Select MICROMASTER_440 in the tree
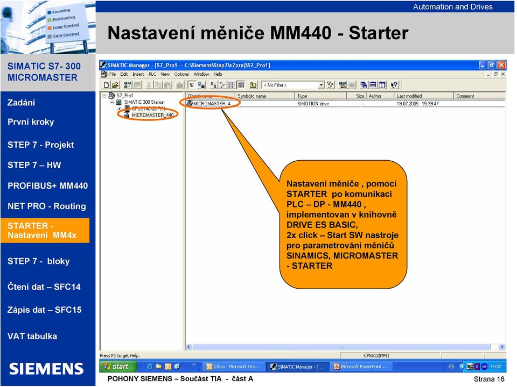Screen dimensions: 517x387 tap(152, 115)
